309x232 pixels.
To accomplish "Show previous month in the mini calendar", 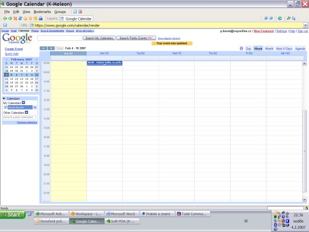I will (6, 59).
